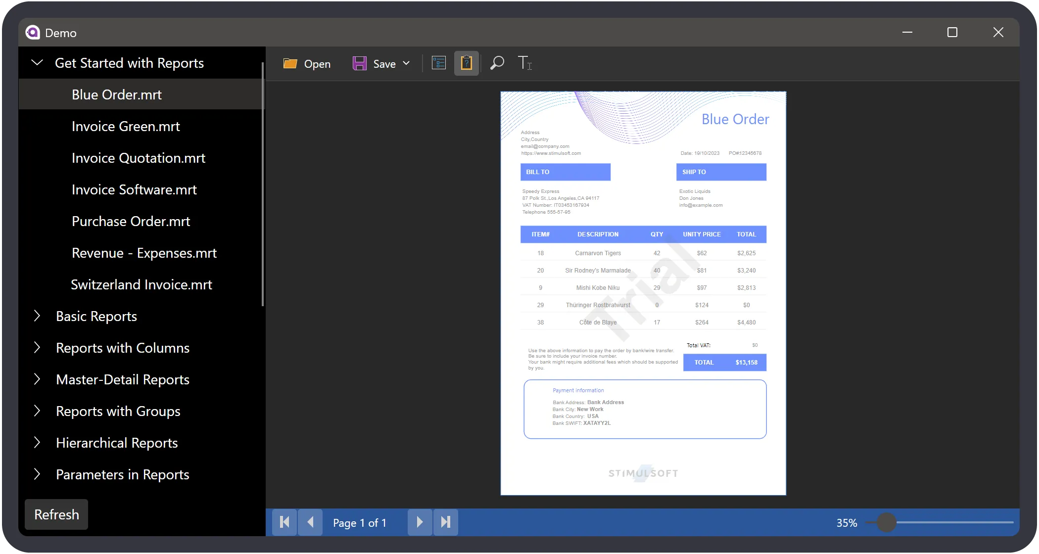Toggle the Parameters panel toolbar icon

439,63
